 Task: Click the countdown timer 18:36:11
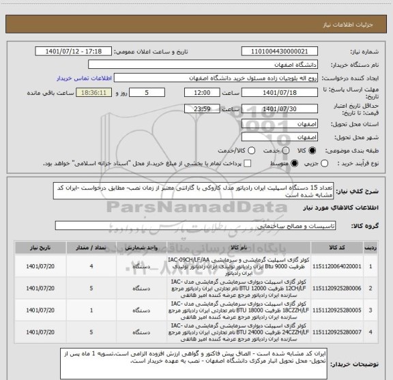(93, 93)
